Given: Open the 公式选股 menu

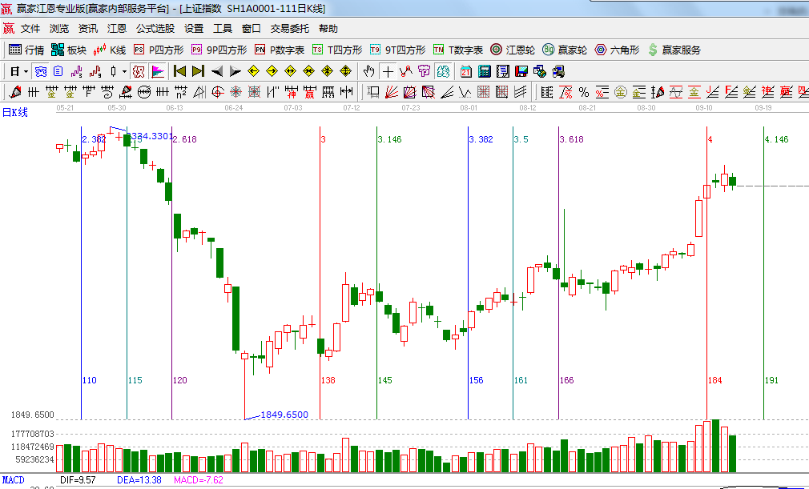Looking at the screenshot, I should point(155,28).
